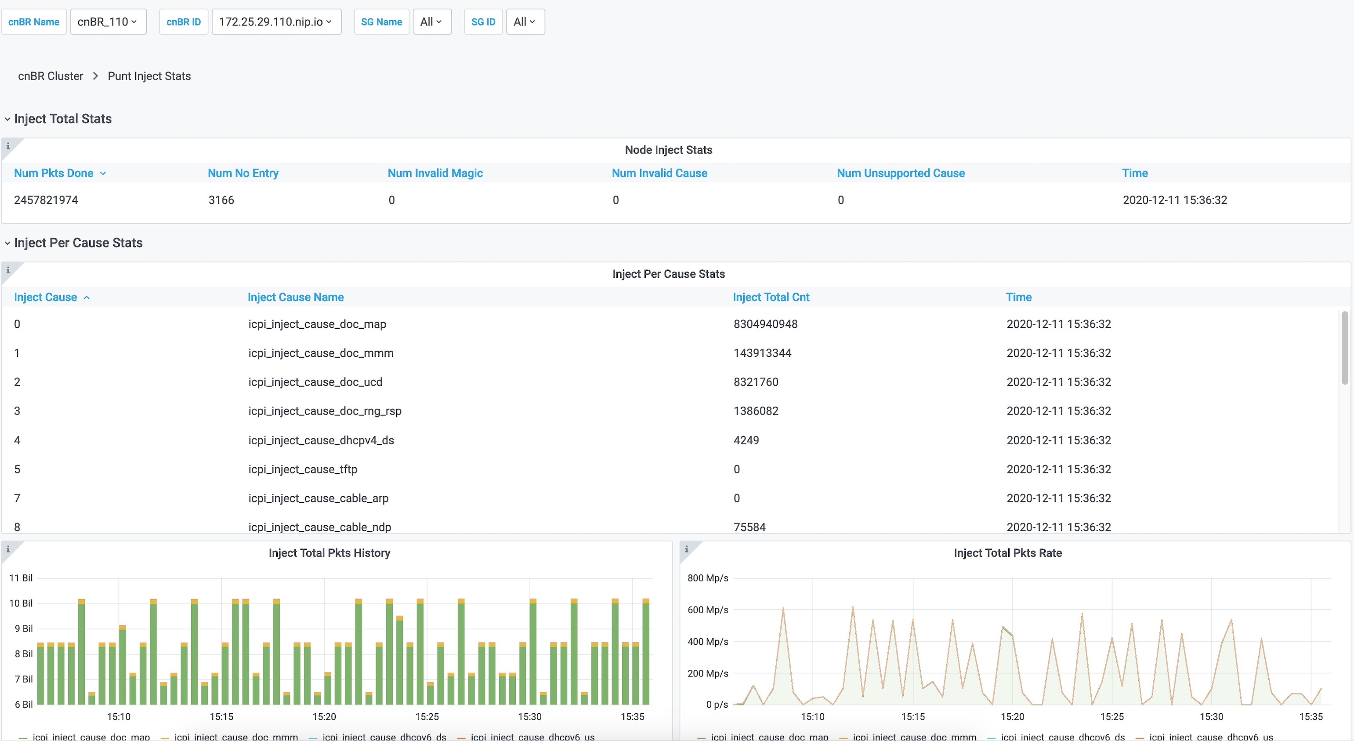The width and height of the screenshot is (1354, 741).
Task: Sort by Num Invalid Magic column
Action: click(435, 173)
